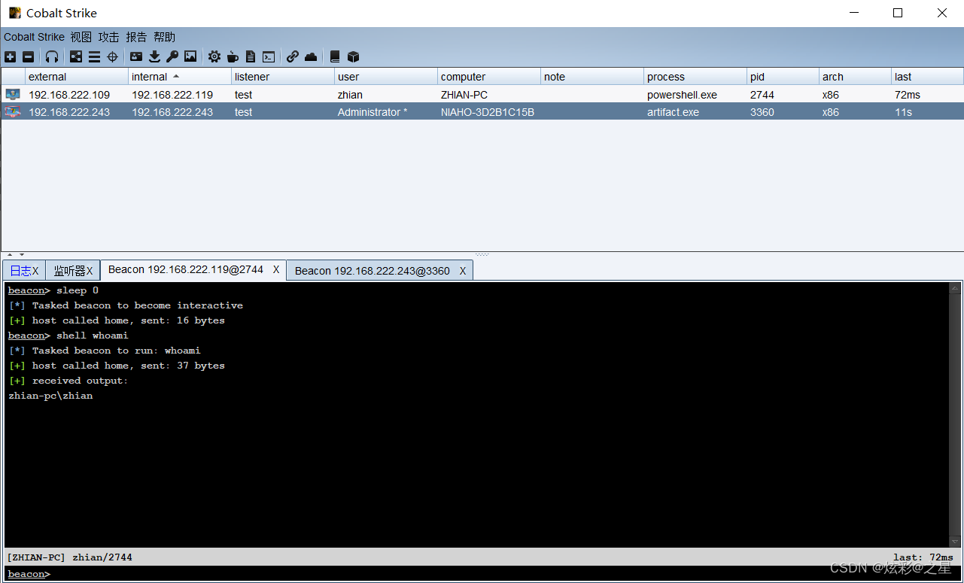This screenshot has height=583, width=964.
Task: Click Java Signed Applet coffee cup icon
Action: 233,56
